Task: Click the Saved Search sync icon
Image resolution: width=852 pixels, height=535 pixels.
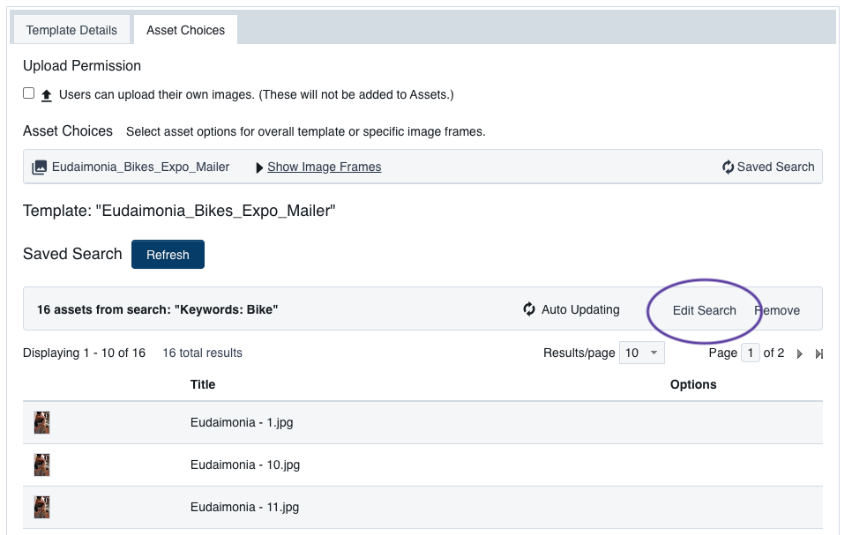Action: coord(728,167)
